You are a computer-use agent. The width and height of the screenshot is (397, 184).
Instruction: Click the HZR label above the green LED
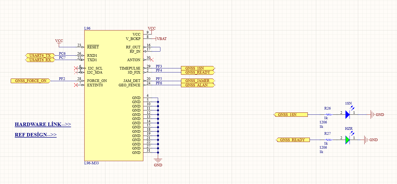tap(349, 129)
